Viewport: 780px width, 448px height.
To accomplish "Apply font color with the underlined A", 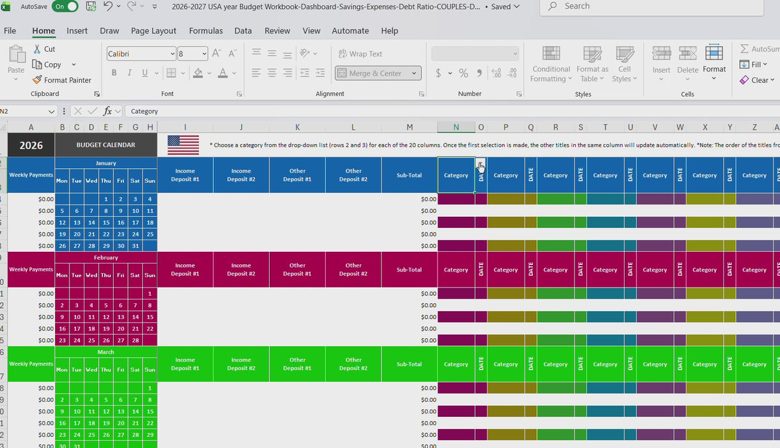I will point(223,73).
